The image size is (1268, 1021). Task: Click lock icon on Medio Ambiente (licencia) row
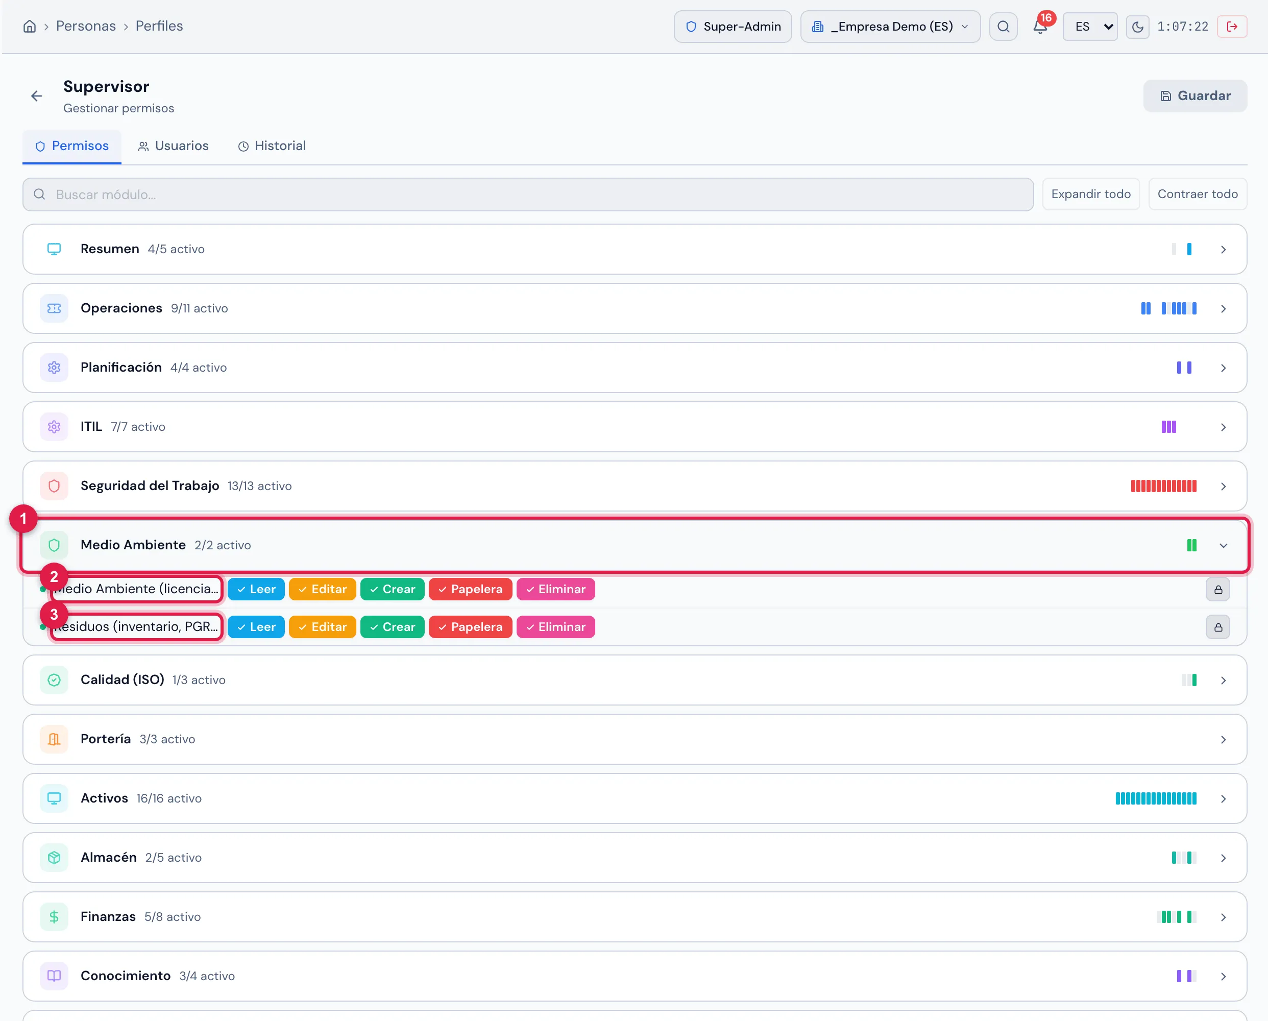(1218, 589)
